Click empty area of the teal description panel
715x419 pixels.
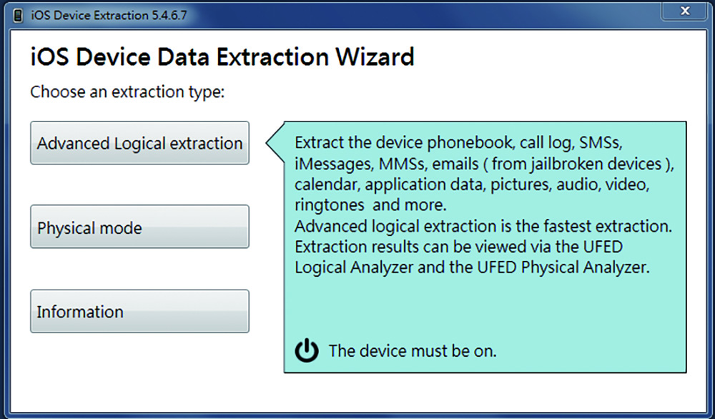(483, 310)
